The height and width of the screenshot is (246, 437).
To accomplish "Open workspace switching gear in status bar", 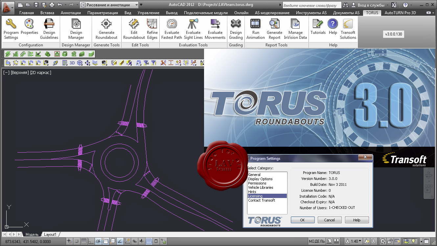I will [382, 241].
